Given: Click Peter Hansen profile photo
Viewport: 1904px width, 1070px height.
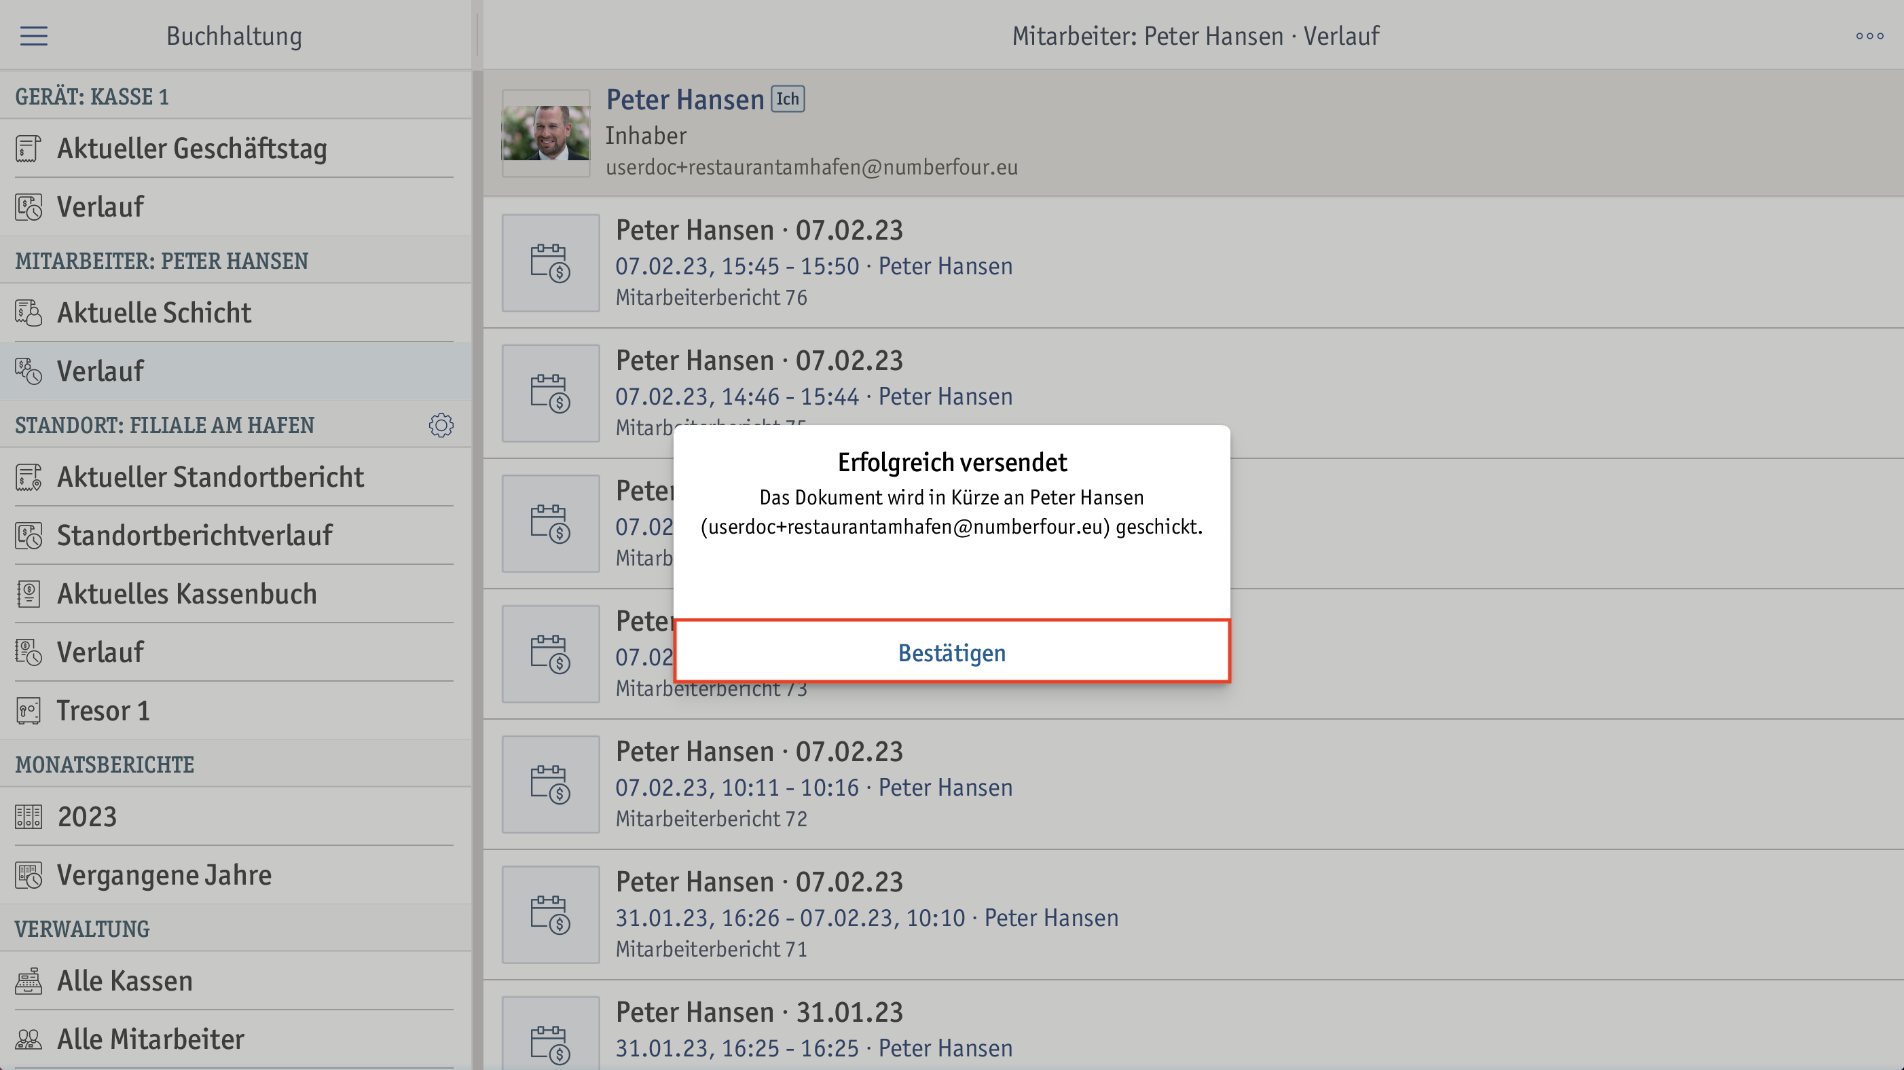Looking at the screenshot, I should pos(545,133).
